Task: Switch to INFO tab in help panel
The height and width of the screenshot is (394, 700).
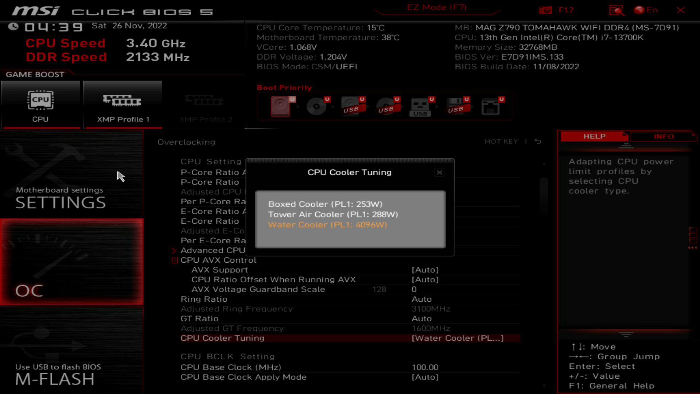Action: coord(664,136)
